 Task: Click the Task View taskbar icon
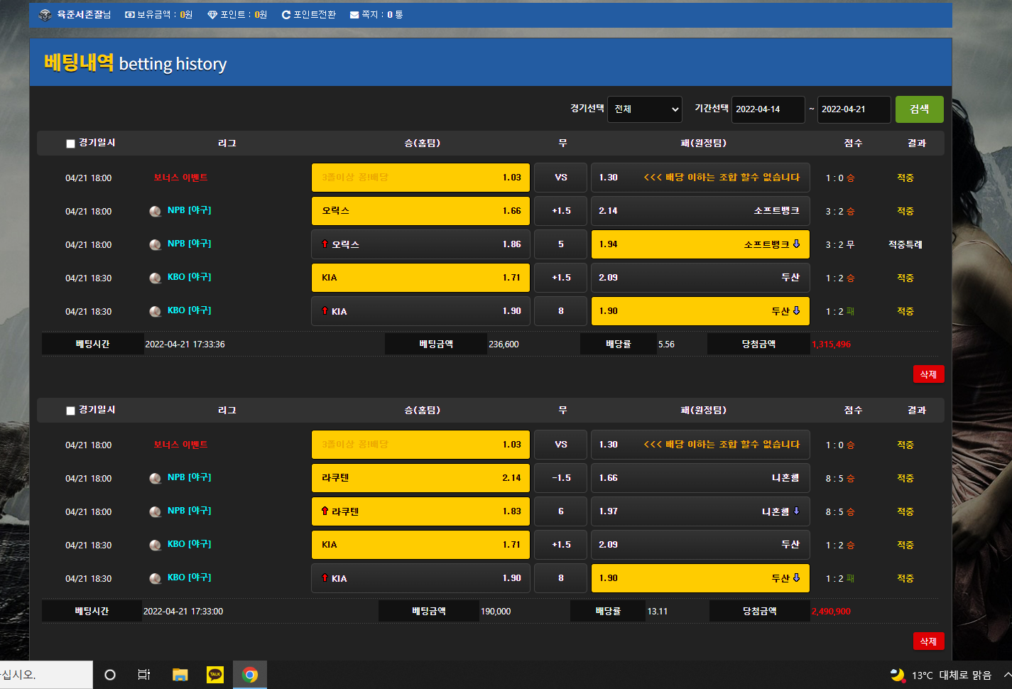144,675
